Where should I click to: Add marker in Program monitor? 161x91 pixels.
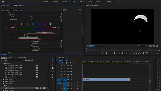tap(102, 53)
